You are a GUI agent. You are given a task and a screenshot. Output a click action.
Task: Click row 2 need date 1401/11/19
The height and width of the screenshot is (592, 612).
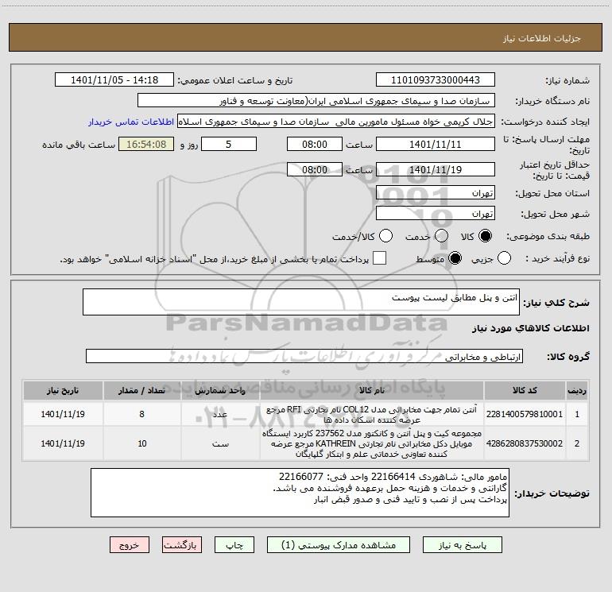(63, 443)
